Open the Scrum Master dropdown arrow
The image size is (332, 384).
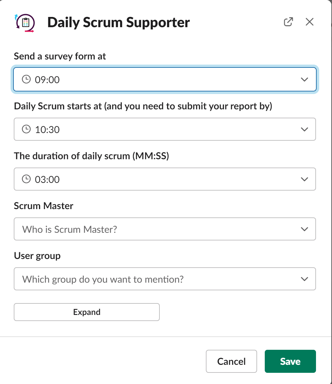coord(304,229)
